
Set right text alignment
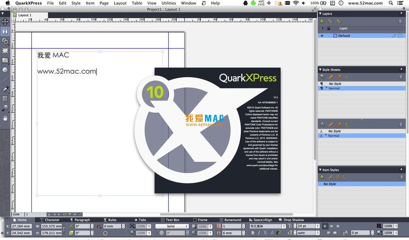tap(338, 226)
